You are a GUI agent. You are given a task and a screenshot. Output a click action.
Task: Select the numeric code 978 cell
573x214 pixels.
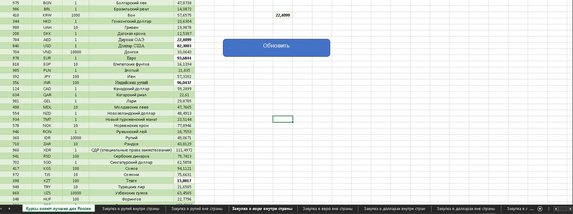pos(16,58)
